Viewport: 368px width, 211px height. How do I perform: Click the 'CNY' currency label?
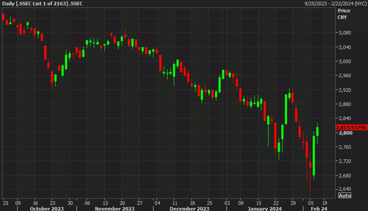coord(342,17)
